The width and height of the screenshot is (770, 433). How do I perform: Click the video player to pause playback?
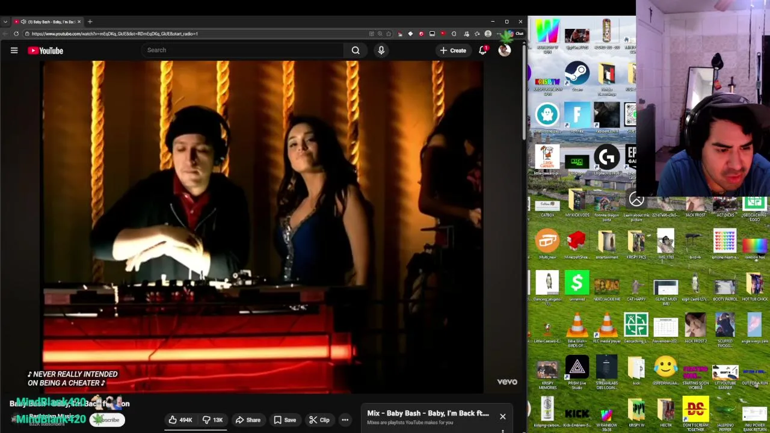click(x=263, y=227)
